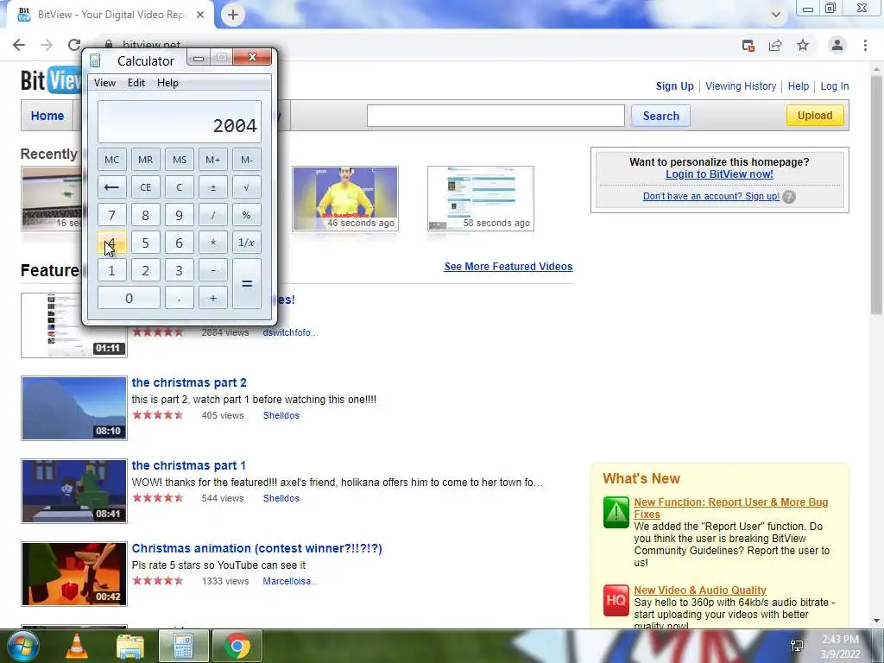Click the calculator divide key

point(213,215)
